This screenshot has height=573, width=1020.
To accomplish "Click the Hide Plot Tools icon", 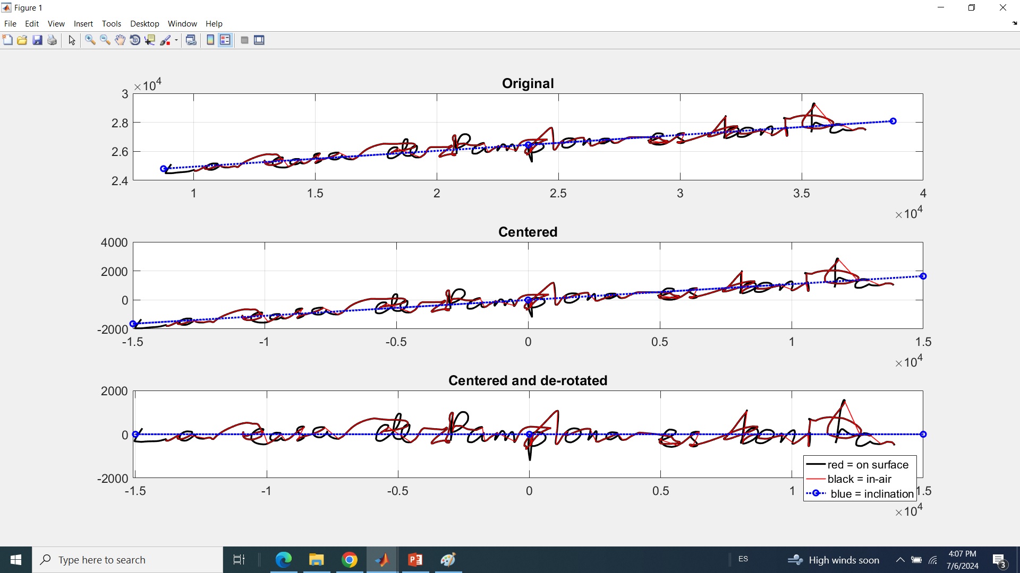I will click(244, 40).
